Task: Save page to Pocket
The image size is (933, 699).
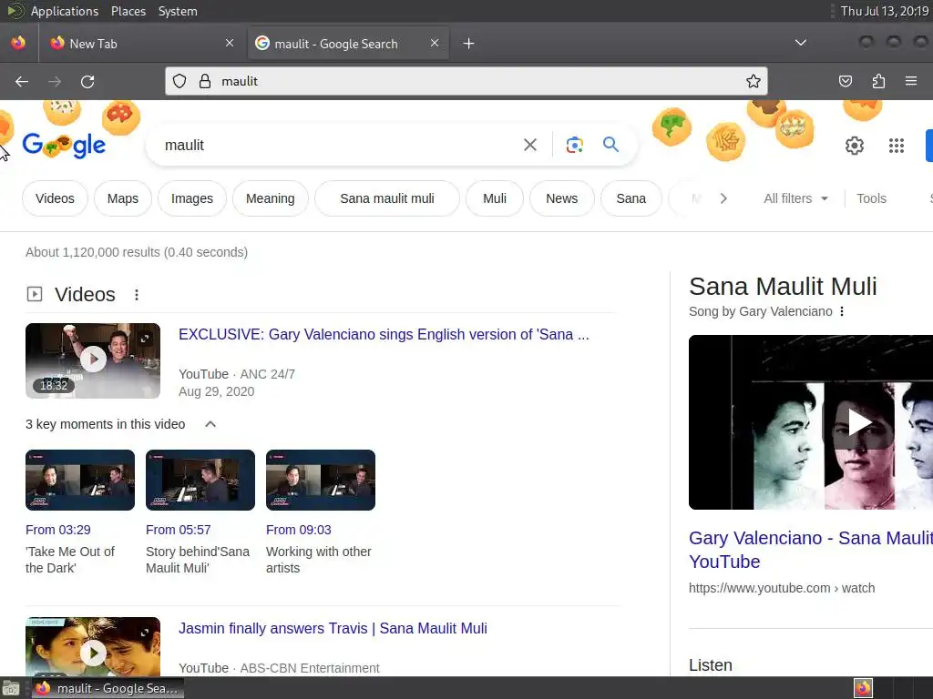Action: 845,81
